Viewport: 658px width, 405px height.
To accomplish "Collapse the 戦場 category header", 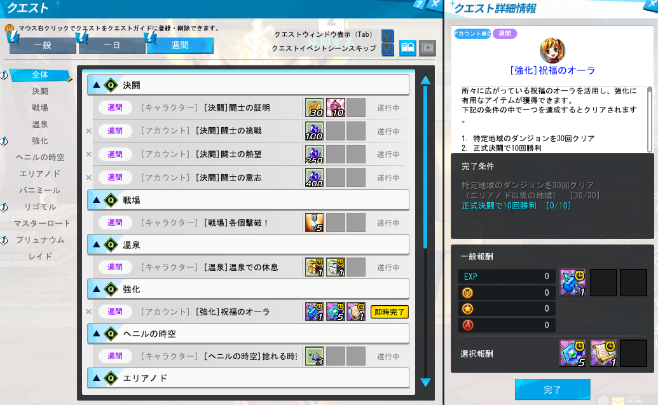I will (x=248, y=200).
